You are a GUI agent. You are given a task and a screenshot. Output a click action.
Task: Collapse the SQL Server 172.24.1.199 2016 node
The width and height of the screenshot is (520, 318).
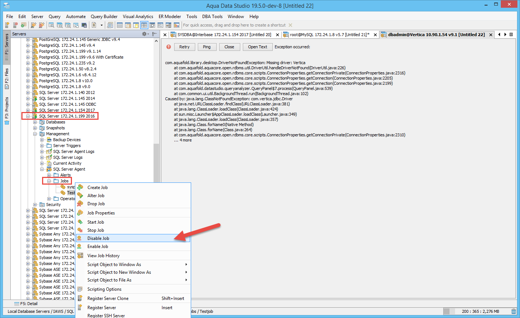(x=28, y=116)
